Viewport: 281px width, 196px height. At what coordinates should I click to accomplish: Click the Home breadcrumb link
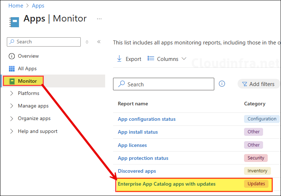coord(16,6)
